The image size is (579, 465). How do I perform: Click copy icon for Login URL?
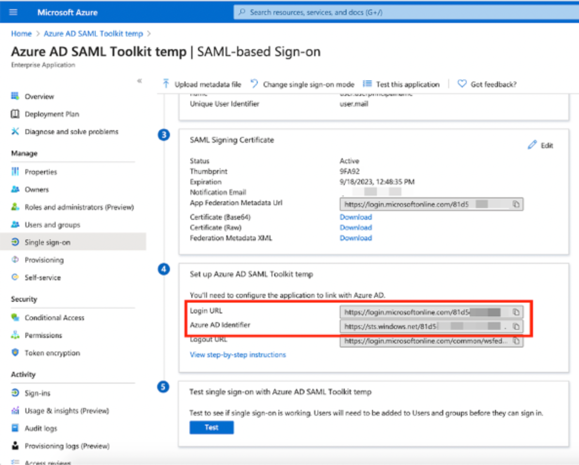pyautogui.click(x=516, y=312)
